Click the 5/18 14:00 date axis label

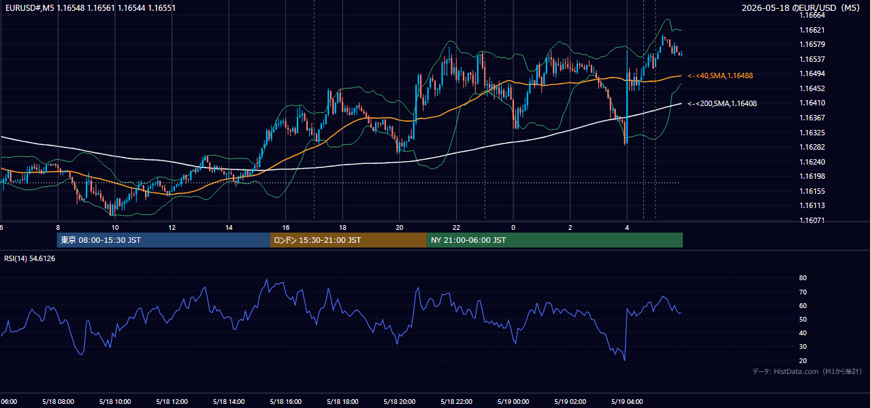pos(229,402)
